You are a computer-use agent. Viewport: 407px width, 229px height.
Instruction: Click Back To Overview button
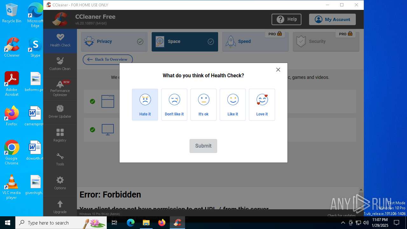[107, 59]
